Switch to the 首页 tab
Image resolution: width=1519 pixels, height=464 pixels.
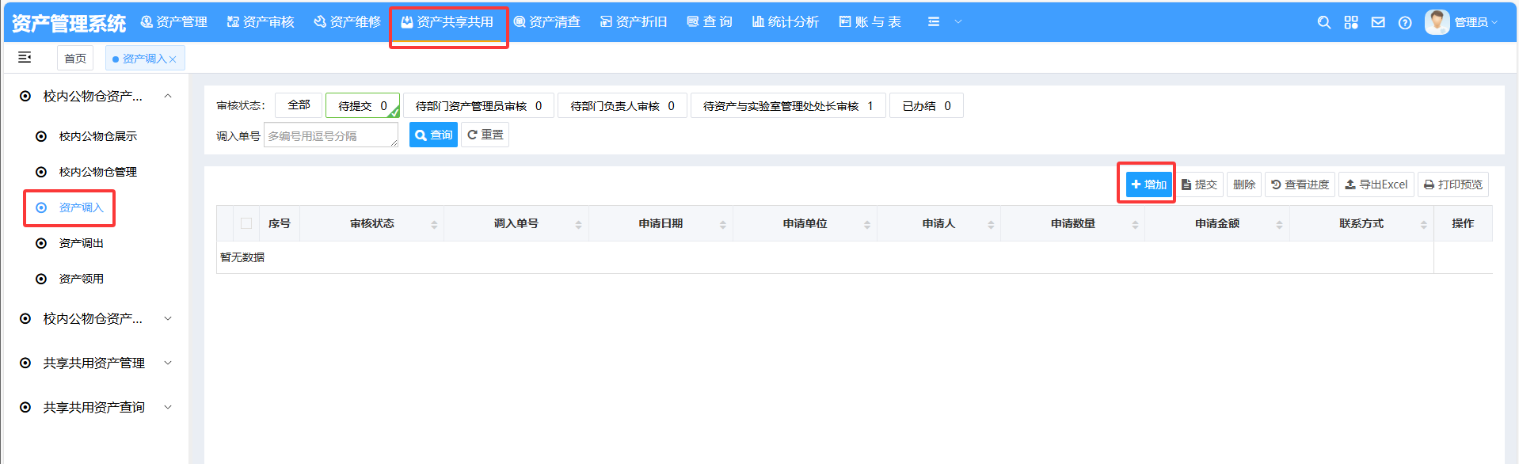75,59
